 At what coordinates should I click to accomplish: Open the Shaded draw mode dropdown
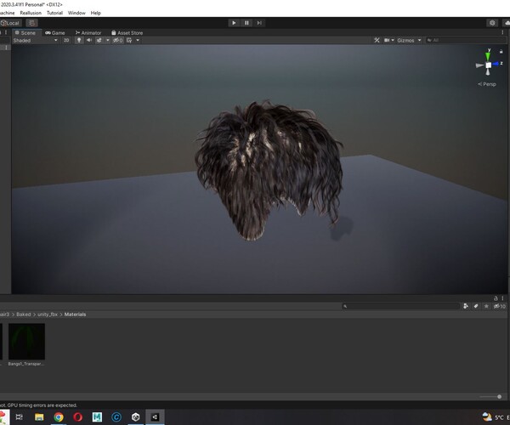click(x=36, y=40)
